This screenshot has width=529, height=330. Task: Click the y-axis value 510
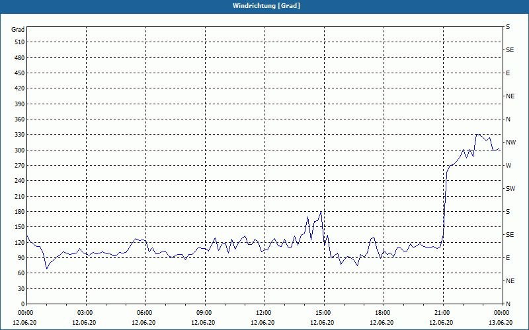(20, 42)
